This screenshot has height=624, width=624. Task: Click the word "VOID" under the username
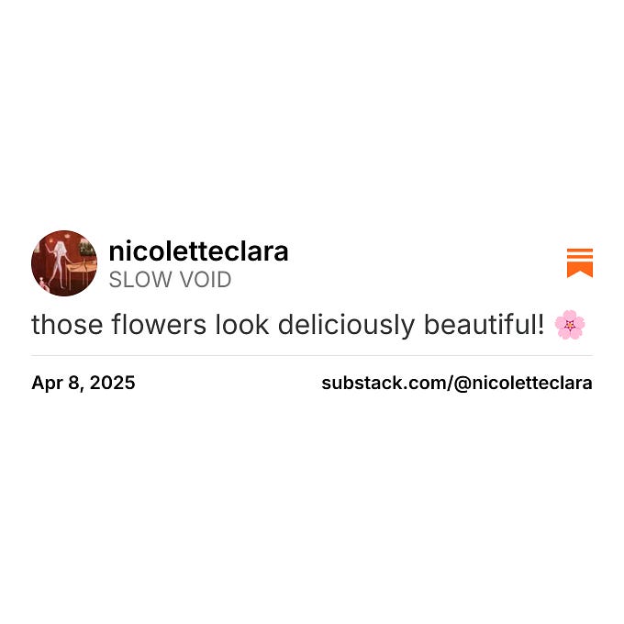click(x=205, y=279)
